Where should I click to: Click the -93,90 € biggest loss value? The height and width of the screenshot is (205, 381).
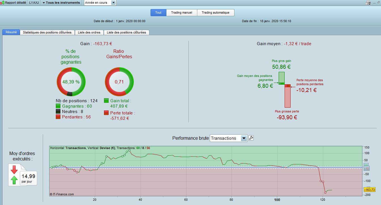click(287, 117)
